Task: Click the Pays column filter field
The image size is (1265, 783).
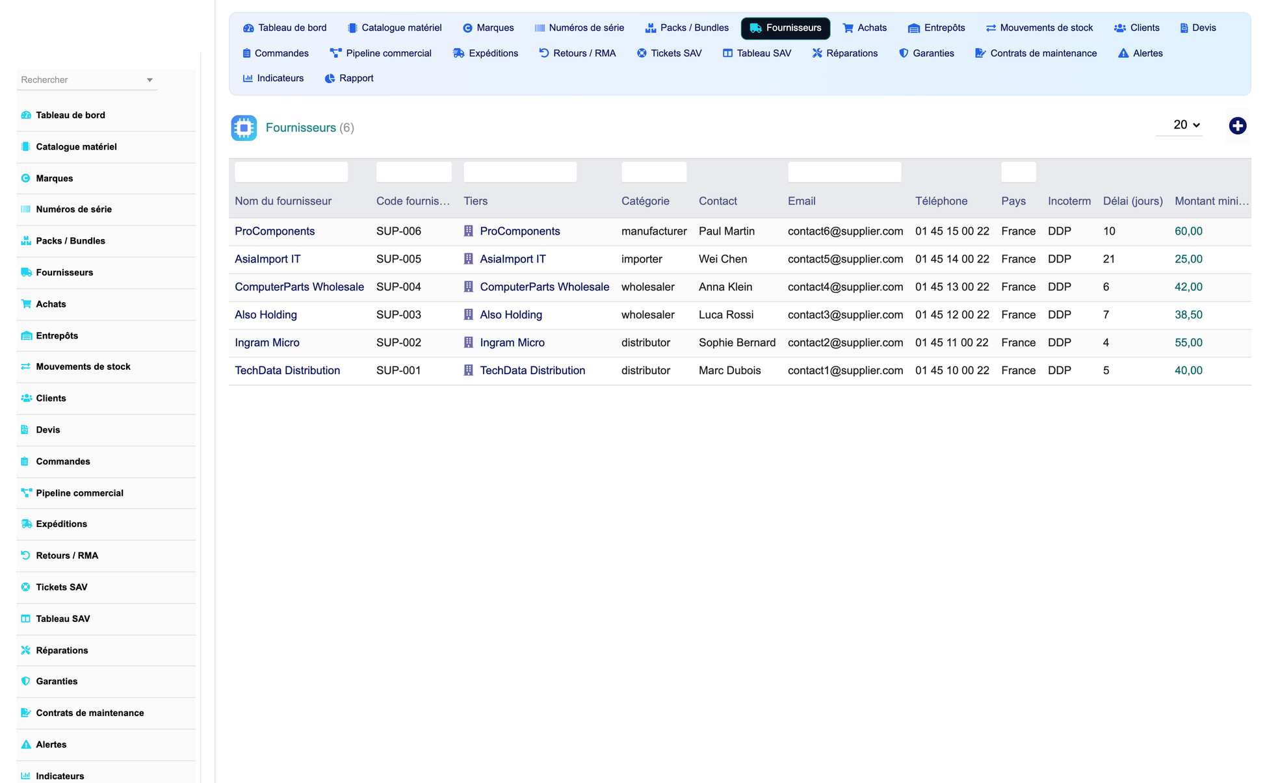Action: (1018, 172)
